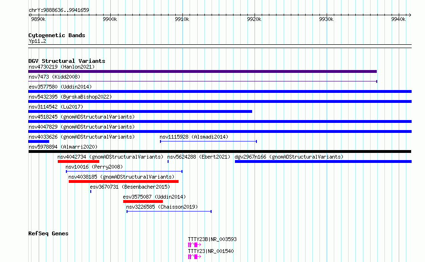Click the tiny blue nsv5624288 marker
The width and height of the screenshot is (425, 262).
(168, 161)
